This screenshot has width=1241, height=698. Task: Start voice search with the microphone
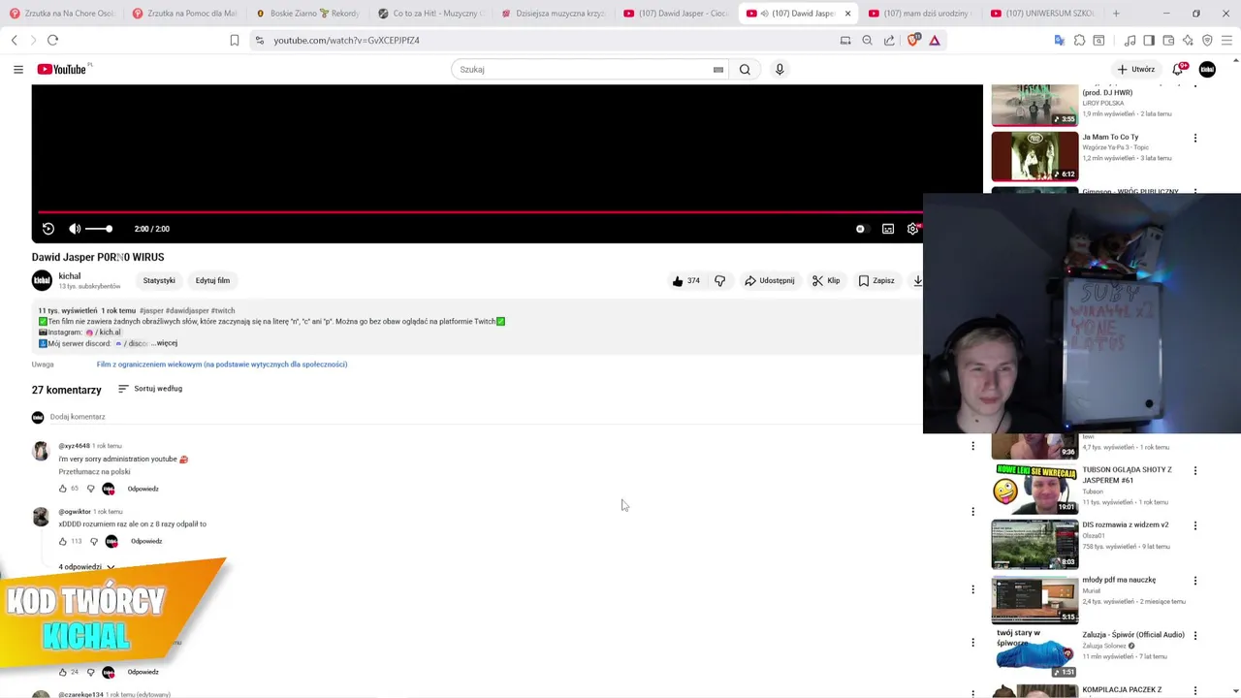780,69
